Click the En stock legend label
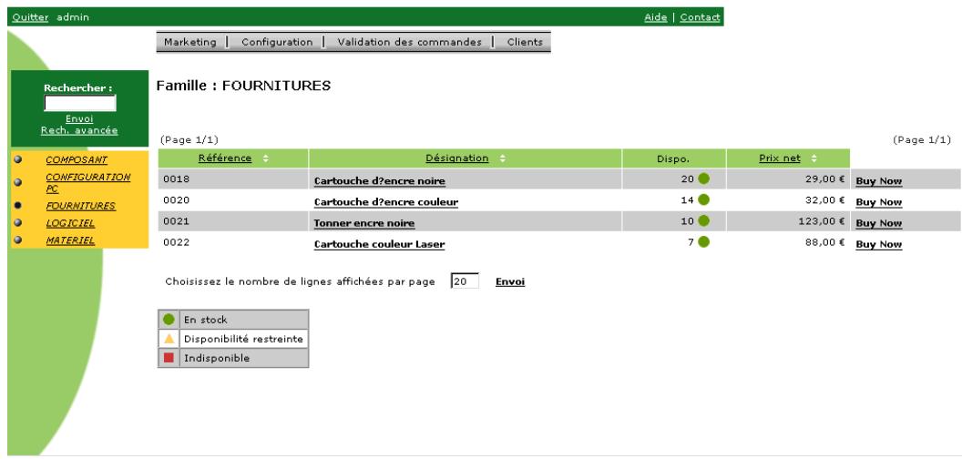 coord(206,320)
